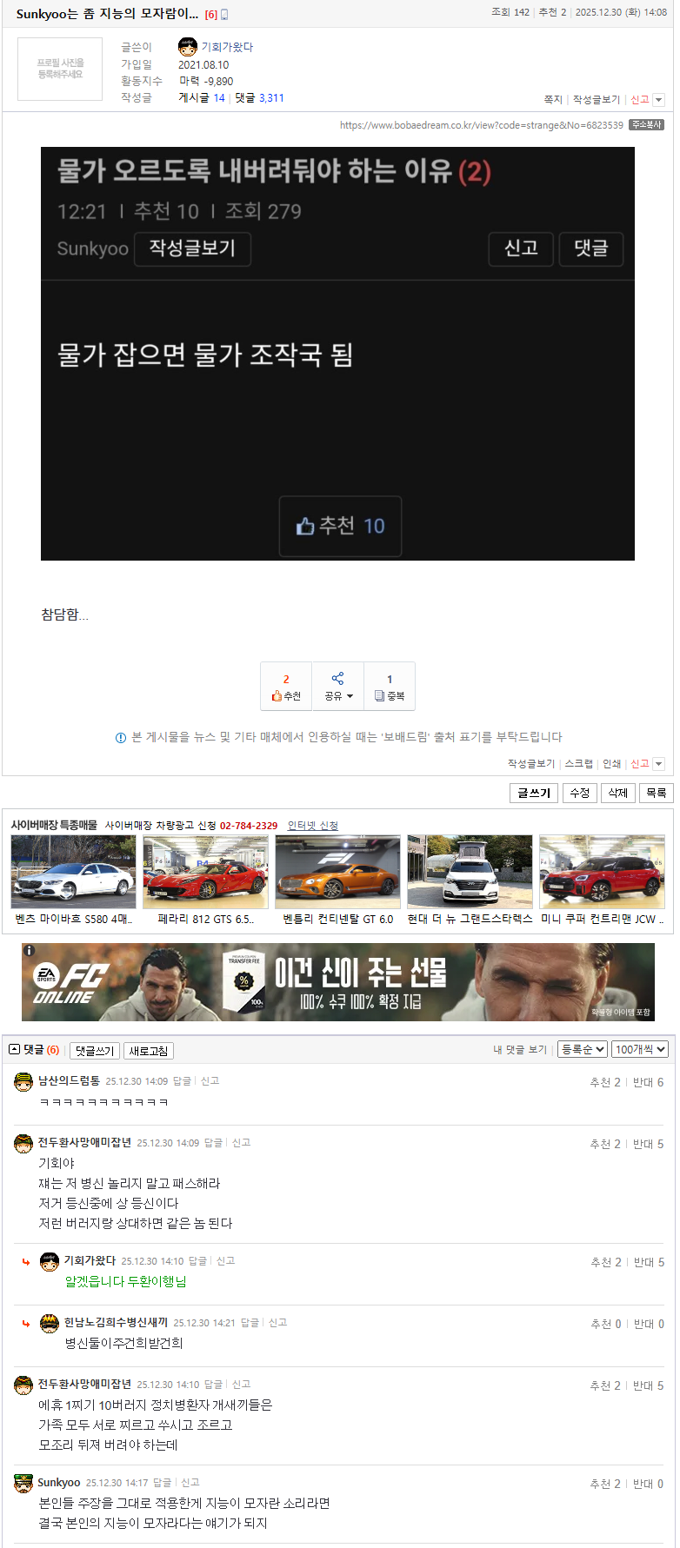Image resolution: width=680 pixels, height=1548 pixels.
Task: Click the 인터넷 신청 link
Action: pos(313,826)
